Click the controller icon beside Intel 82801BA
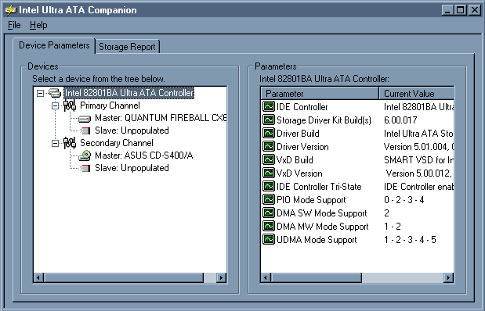The height and width of the screenshot is (311, 485). click(x=55, y=93)
